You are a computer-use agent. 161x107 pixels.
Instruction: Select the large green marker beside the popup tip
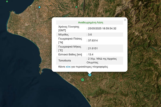(x=83, y=79)
